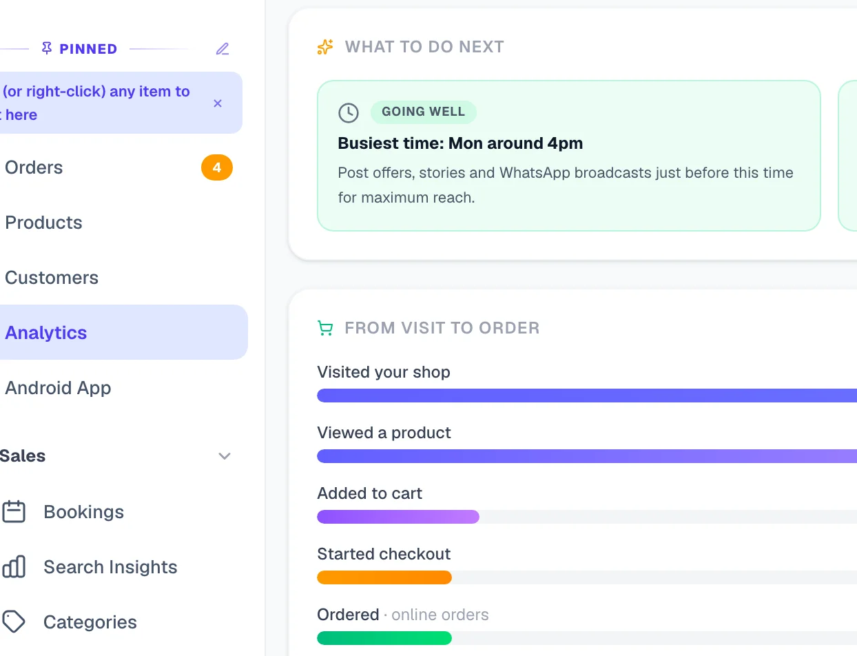Image resolution: width=857 pixels, height=656 pixels.
Task: Click the WHAT TO DO NEXT heading
Action: coord(424,47)
